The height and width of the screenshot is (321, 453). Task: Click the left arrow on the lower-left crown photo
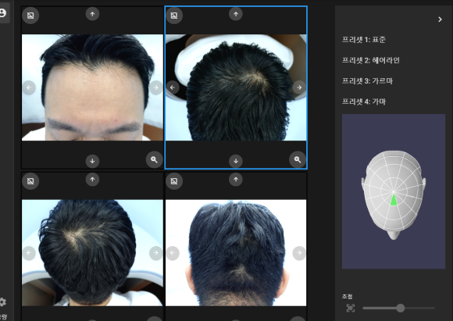(x=29, y=253)
